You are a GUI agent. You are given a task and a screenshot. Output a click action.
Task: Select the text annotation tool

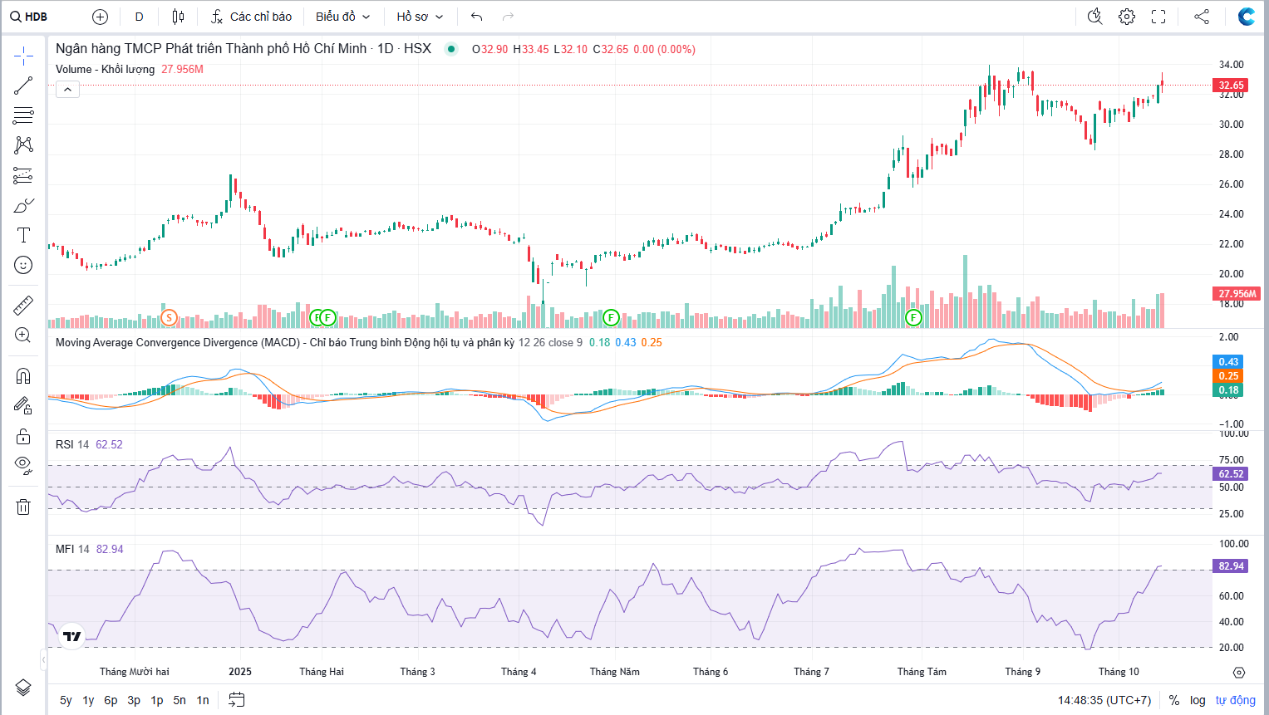tap(23, 235)
